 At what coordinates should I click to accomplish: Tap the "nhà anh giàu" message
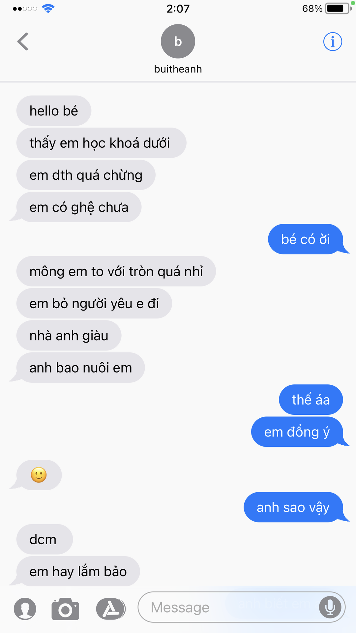(x=69, y=336)
